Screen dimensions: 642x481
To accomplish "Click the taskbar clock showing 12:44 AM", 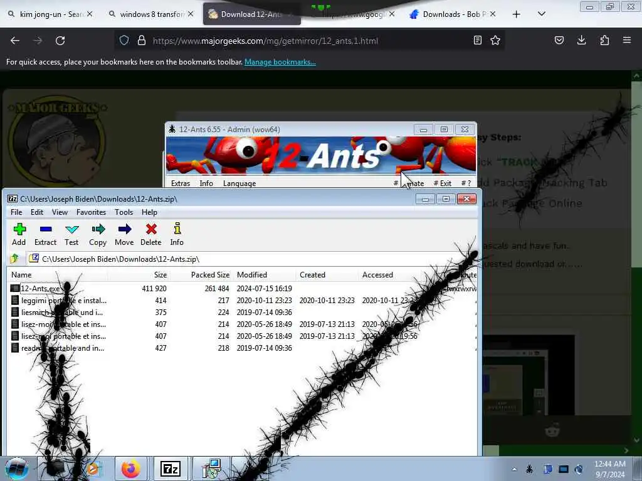I will [609, 469].
